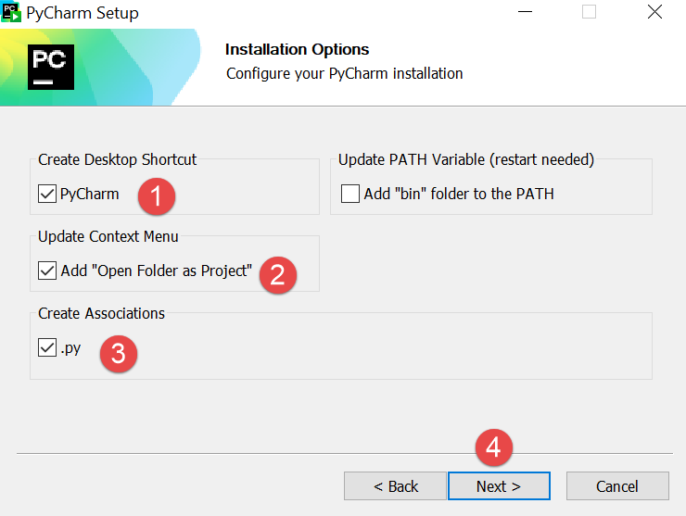Image resolution: width=686 pixels, height=516 pixels.
Task: Click the red number 1 marker
Action: [156, 195]
